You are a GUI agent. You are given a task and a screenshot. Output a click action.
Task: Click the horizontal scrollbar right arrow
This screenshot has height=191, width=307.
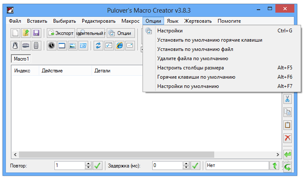click(x=277, y=155)
